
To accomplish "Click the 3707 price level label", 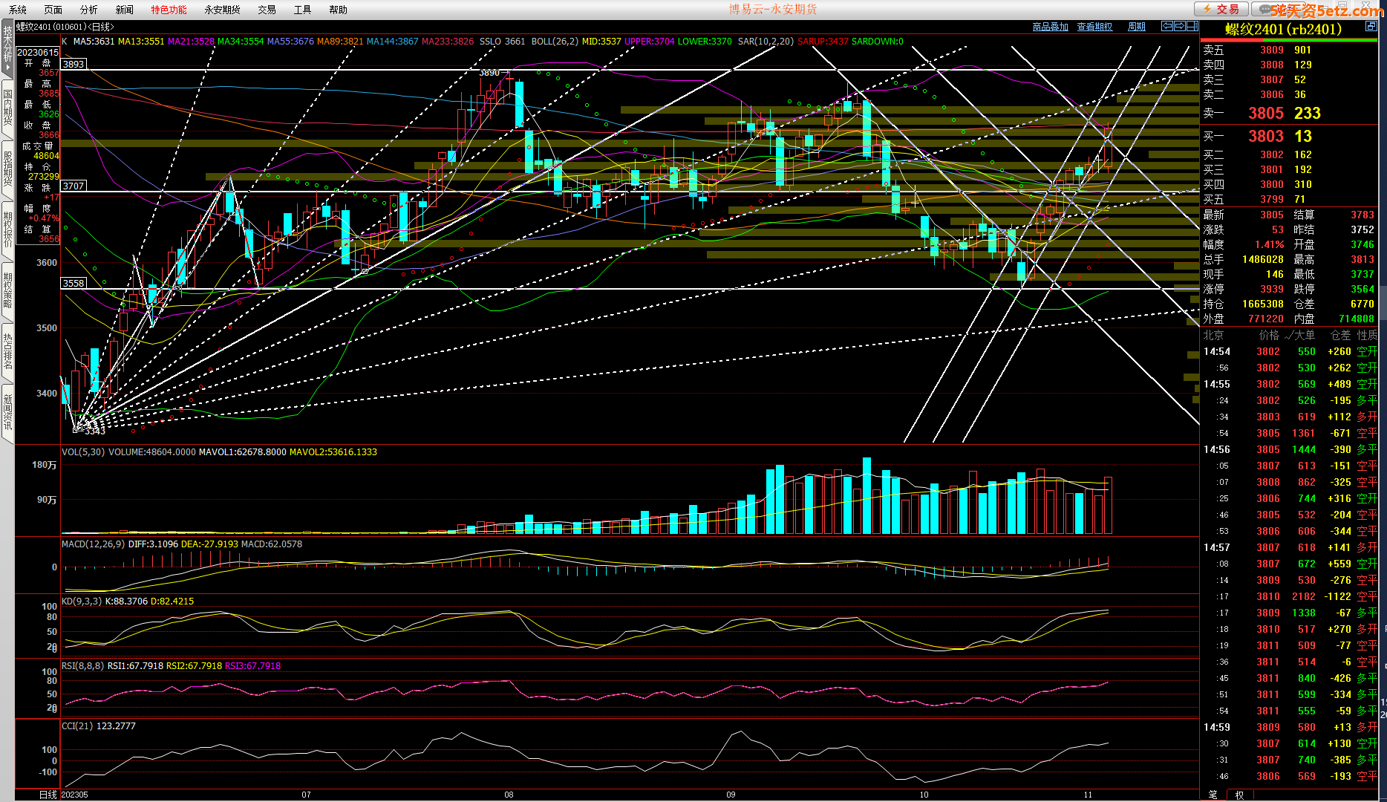I will tap(74, 186).
